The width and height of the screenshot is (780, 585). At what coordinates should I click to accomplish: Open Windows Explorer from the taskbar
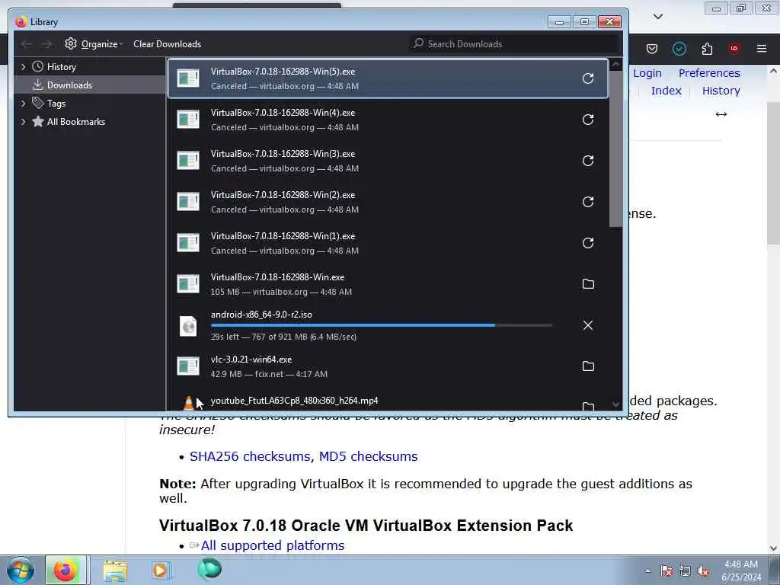coord(116,570)
